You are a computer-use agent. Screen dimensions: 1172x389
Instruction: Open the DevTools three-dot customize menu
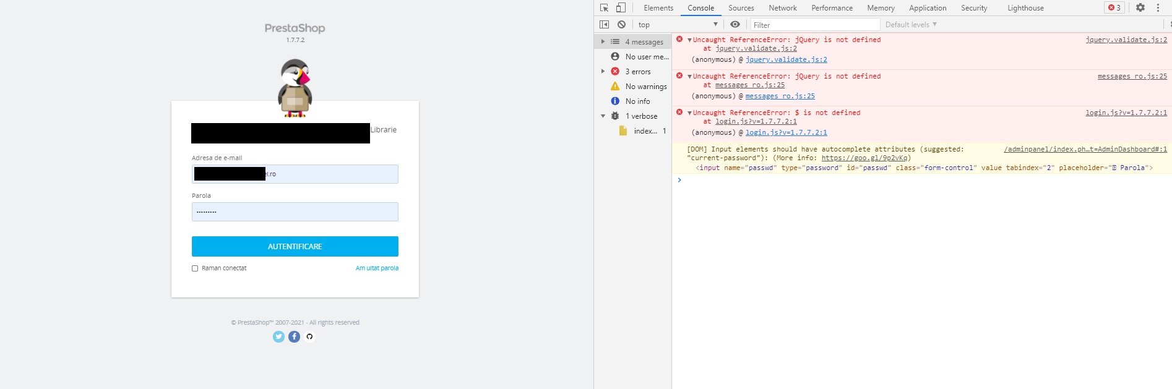coord(1158,8)
